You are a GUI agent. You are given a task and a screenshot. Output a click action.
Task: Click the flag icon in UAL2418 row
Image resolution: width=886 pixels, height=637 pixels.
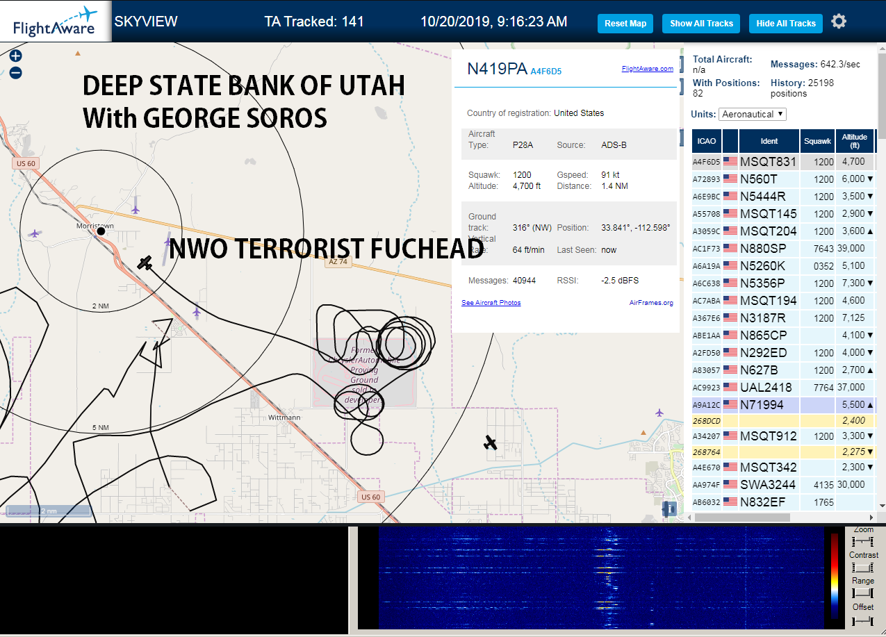tap(730, 388)
